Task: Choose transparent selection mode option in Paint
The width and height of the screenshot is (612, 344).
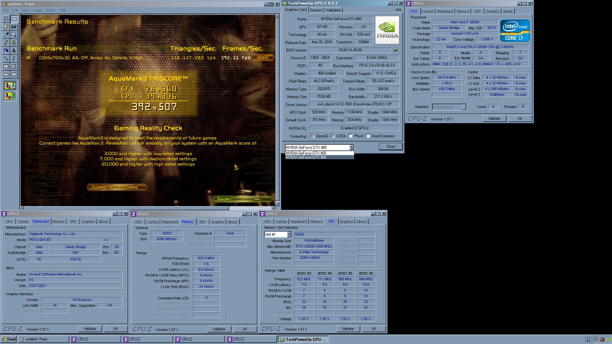Action: 10,95
